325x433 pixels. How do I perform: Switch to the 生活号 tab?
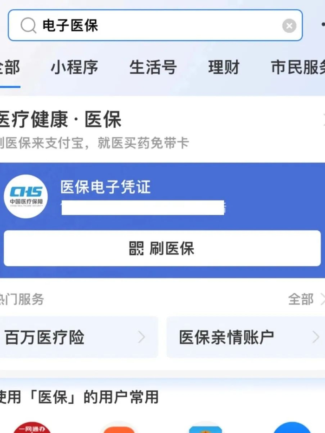(153, 68)
